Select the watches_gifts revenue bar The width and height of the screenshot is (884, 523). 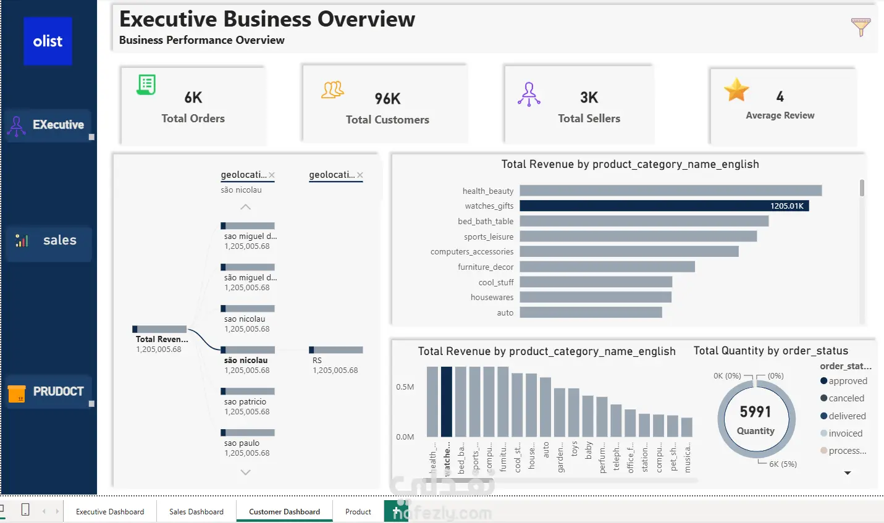pos(664,206)
